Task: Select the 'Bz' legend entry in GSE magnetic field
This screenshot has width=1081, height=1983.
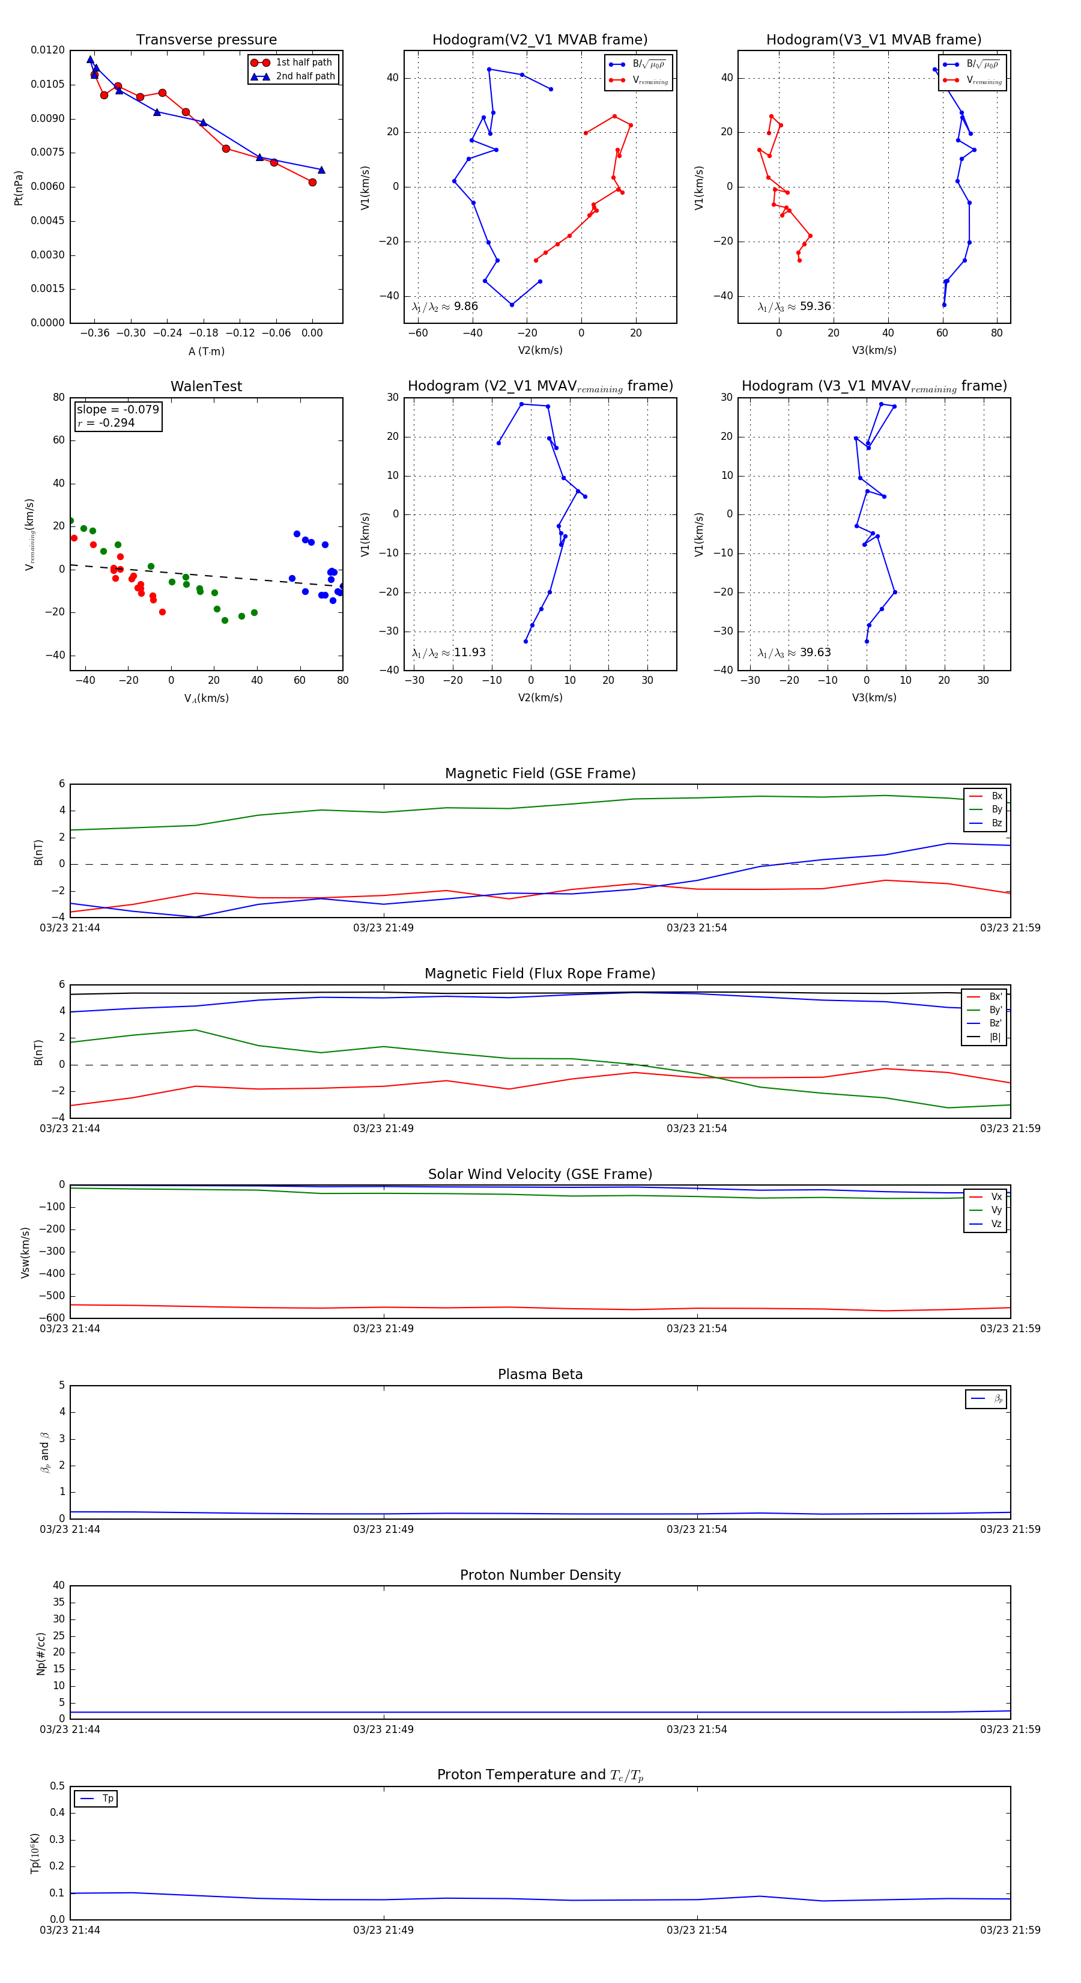Action: pyautogui.click(x=986, y=823)
